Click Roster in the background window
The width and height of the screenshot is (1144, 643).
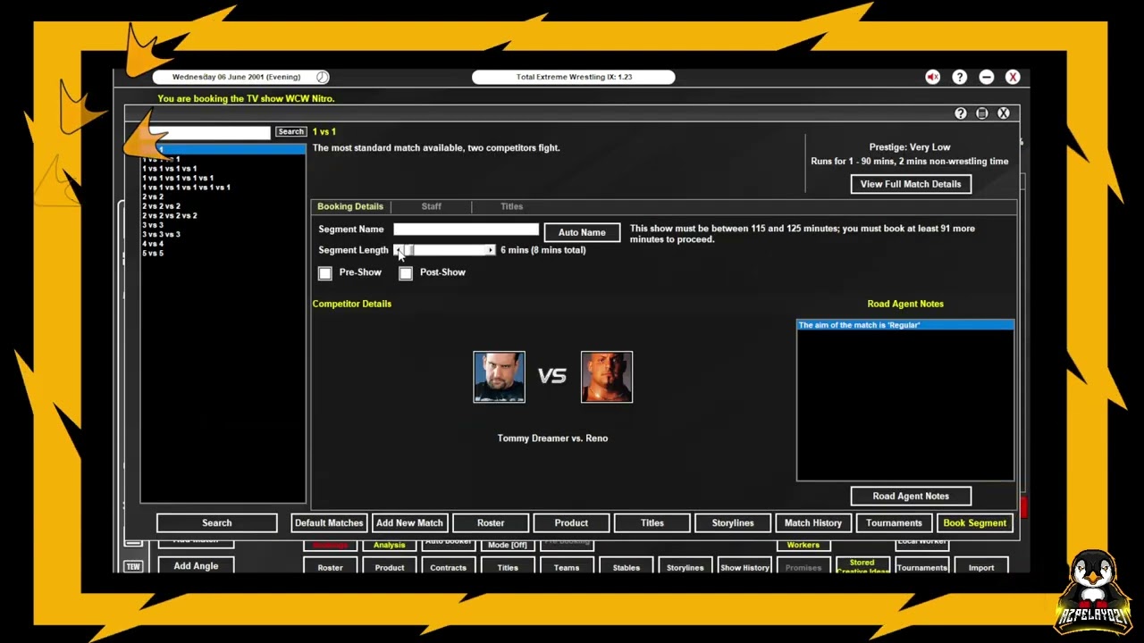point(331,567)
